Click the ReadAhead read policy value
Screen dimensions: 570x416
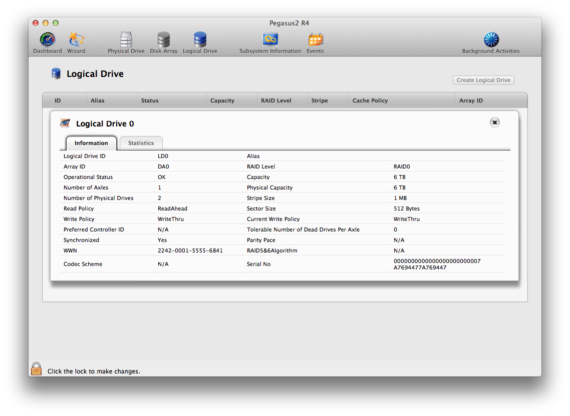172,208
